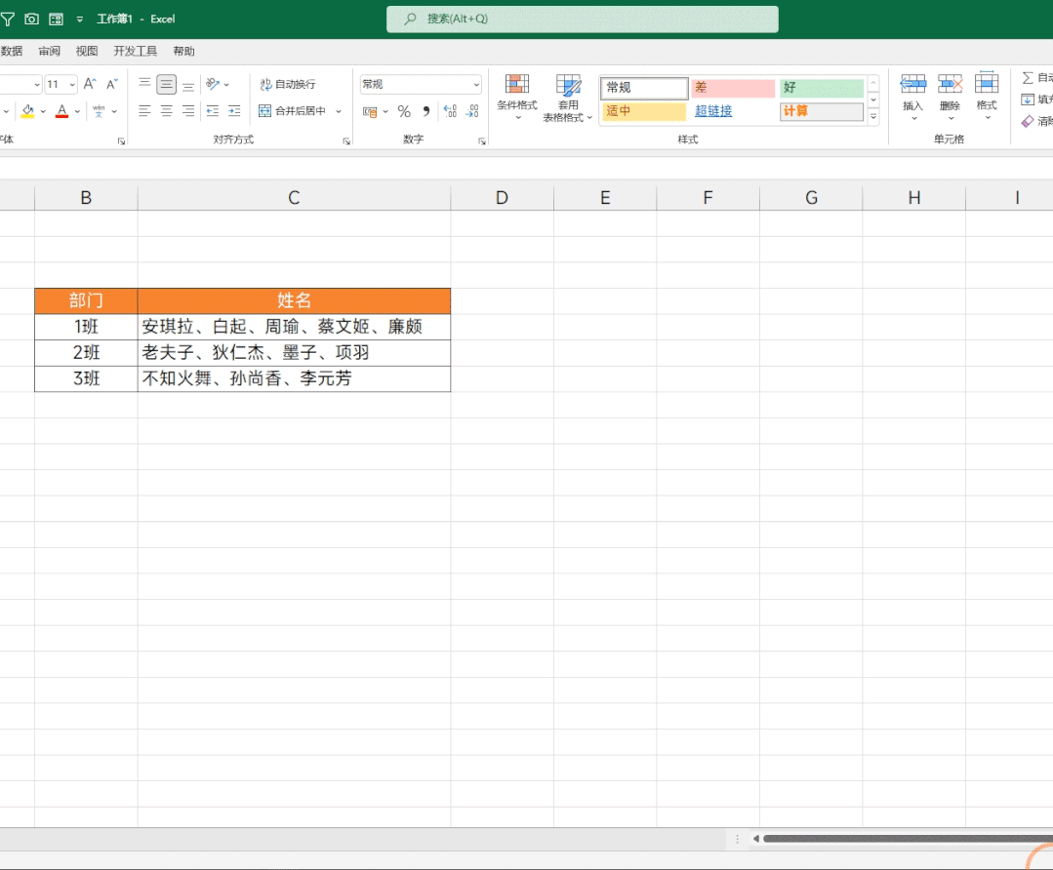The width and height of the screenshot is (1053, 870).
Task: Open the 常规 number format combo box
Action: [x=421, y=85]
